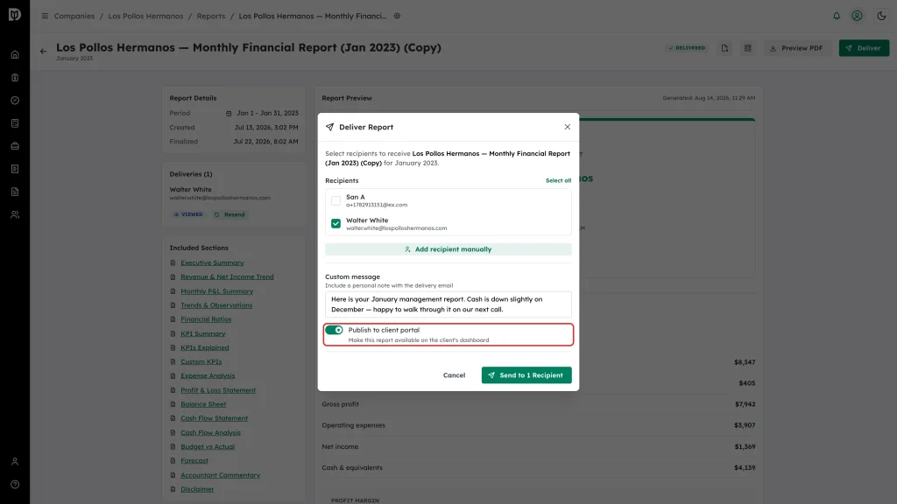Uncheck the Walter White recipient checkbox
This screenshot has height=504, width=897.
(x=335, y=223)
